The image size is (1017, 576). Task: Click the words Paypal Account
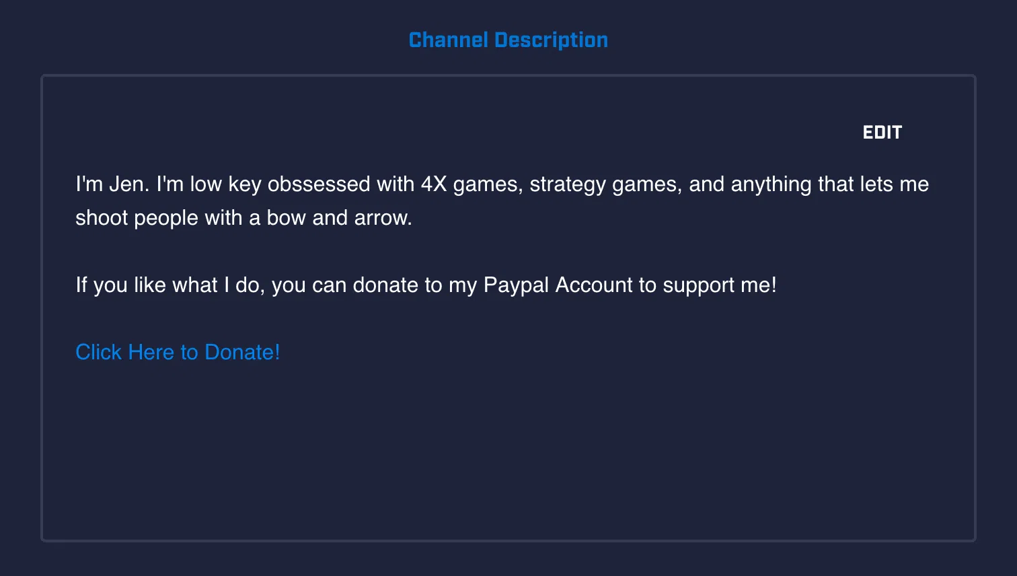click(x=558, y=285)
